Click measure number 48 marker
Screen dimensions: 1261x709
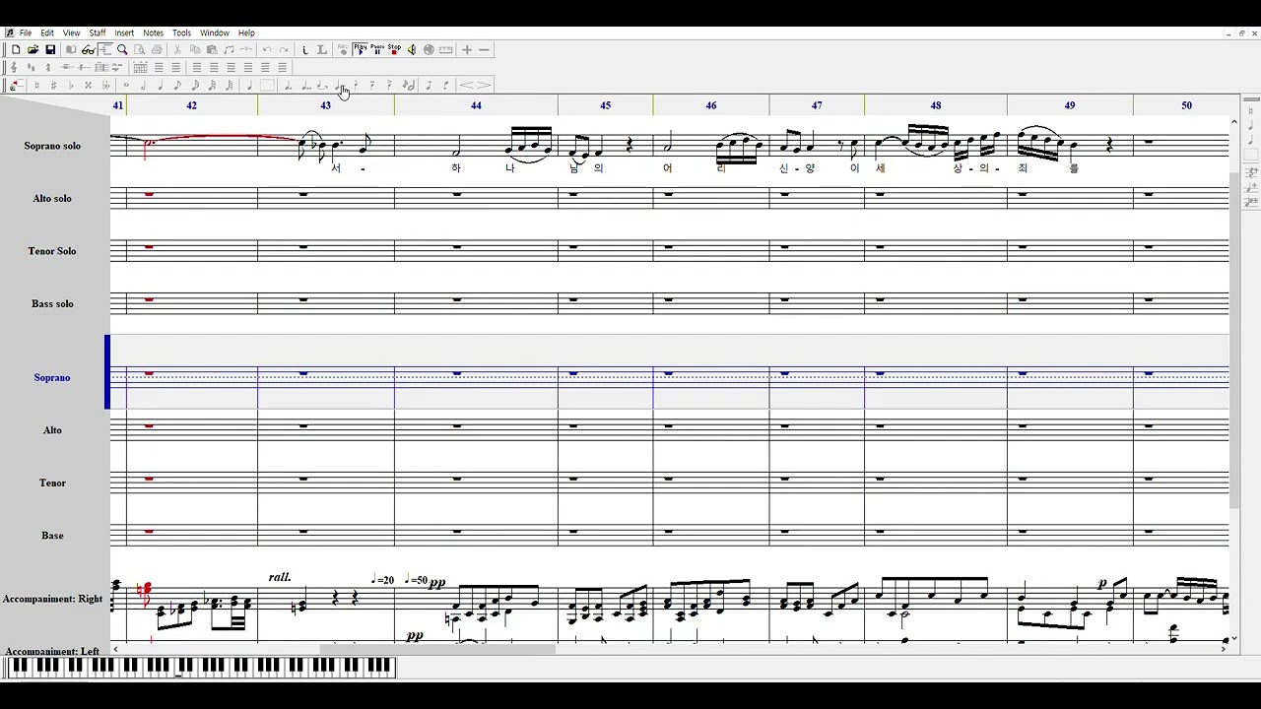point(936,105)
